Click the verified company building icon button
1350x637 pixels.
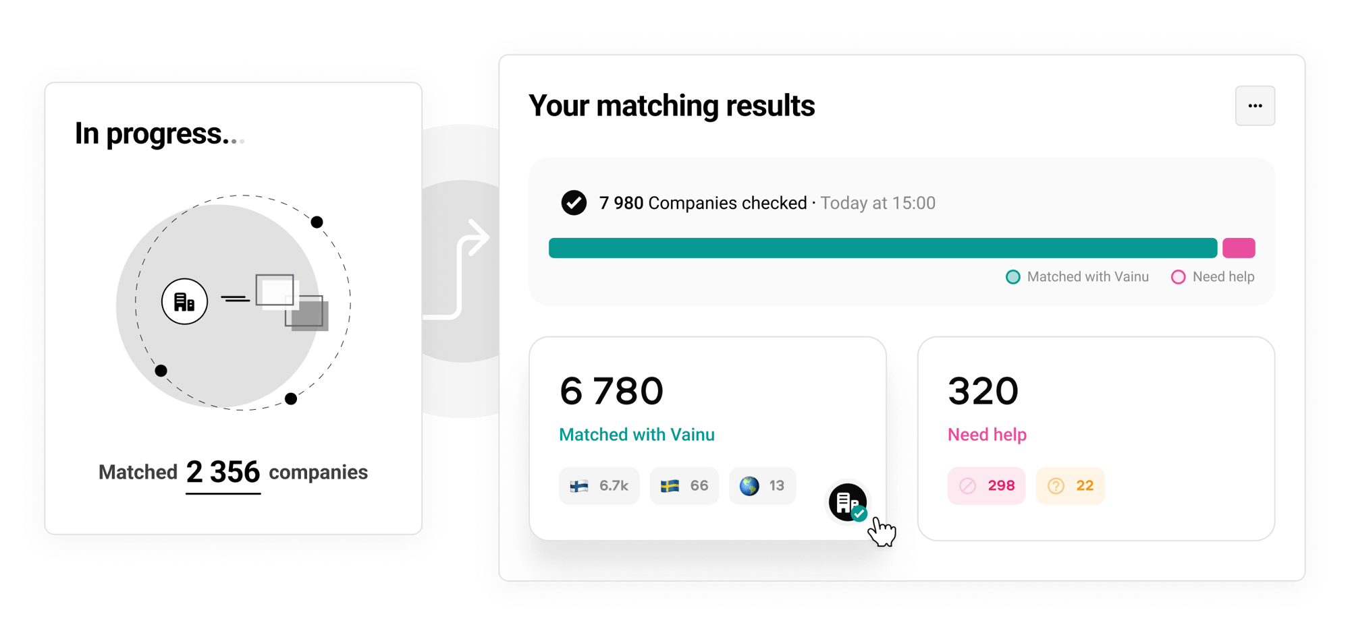click(x=848, y=503)
